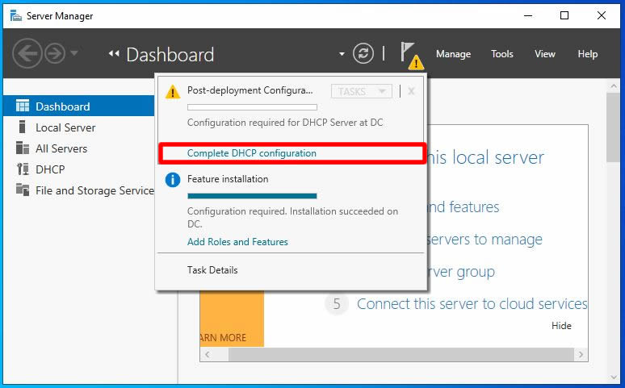Open the Manage menu

(x=453, y=54)
